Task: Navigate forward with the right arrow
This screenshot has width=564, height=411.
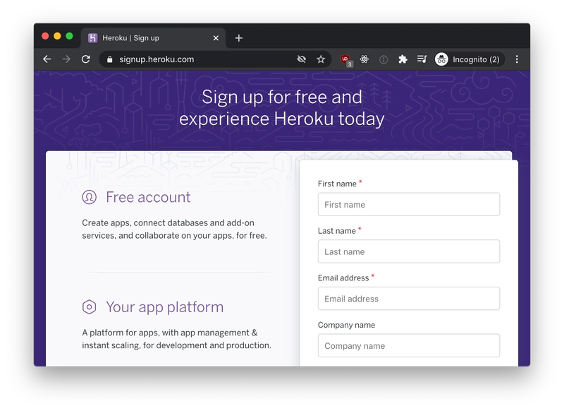Action: (x=65, y=60)
